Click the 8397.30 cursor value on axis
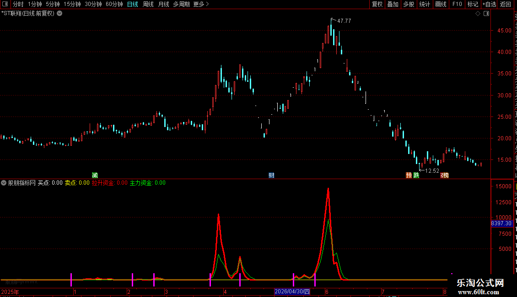Image resolution: width=517 pixels, height=297 pixels. click(501, 223)
